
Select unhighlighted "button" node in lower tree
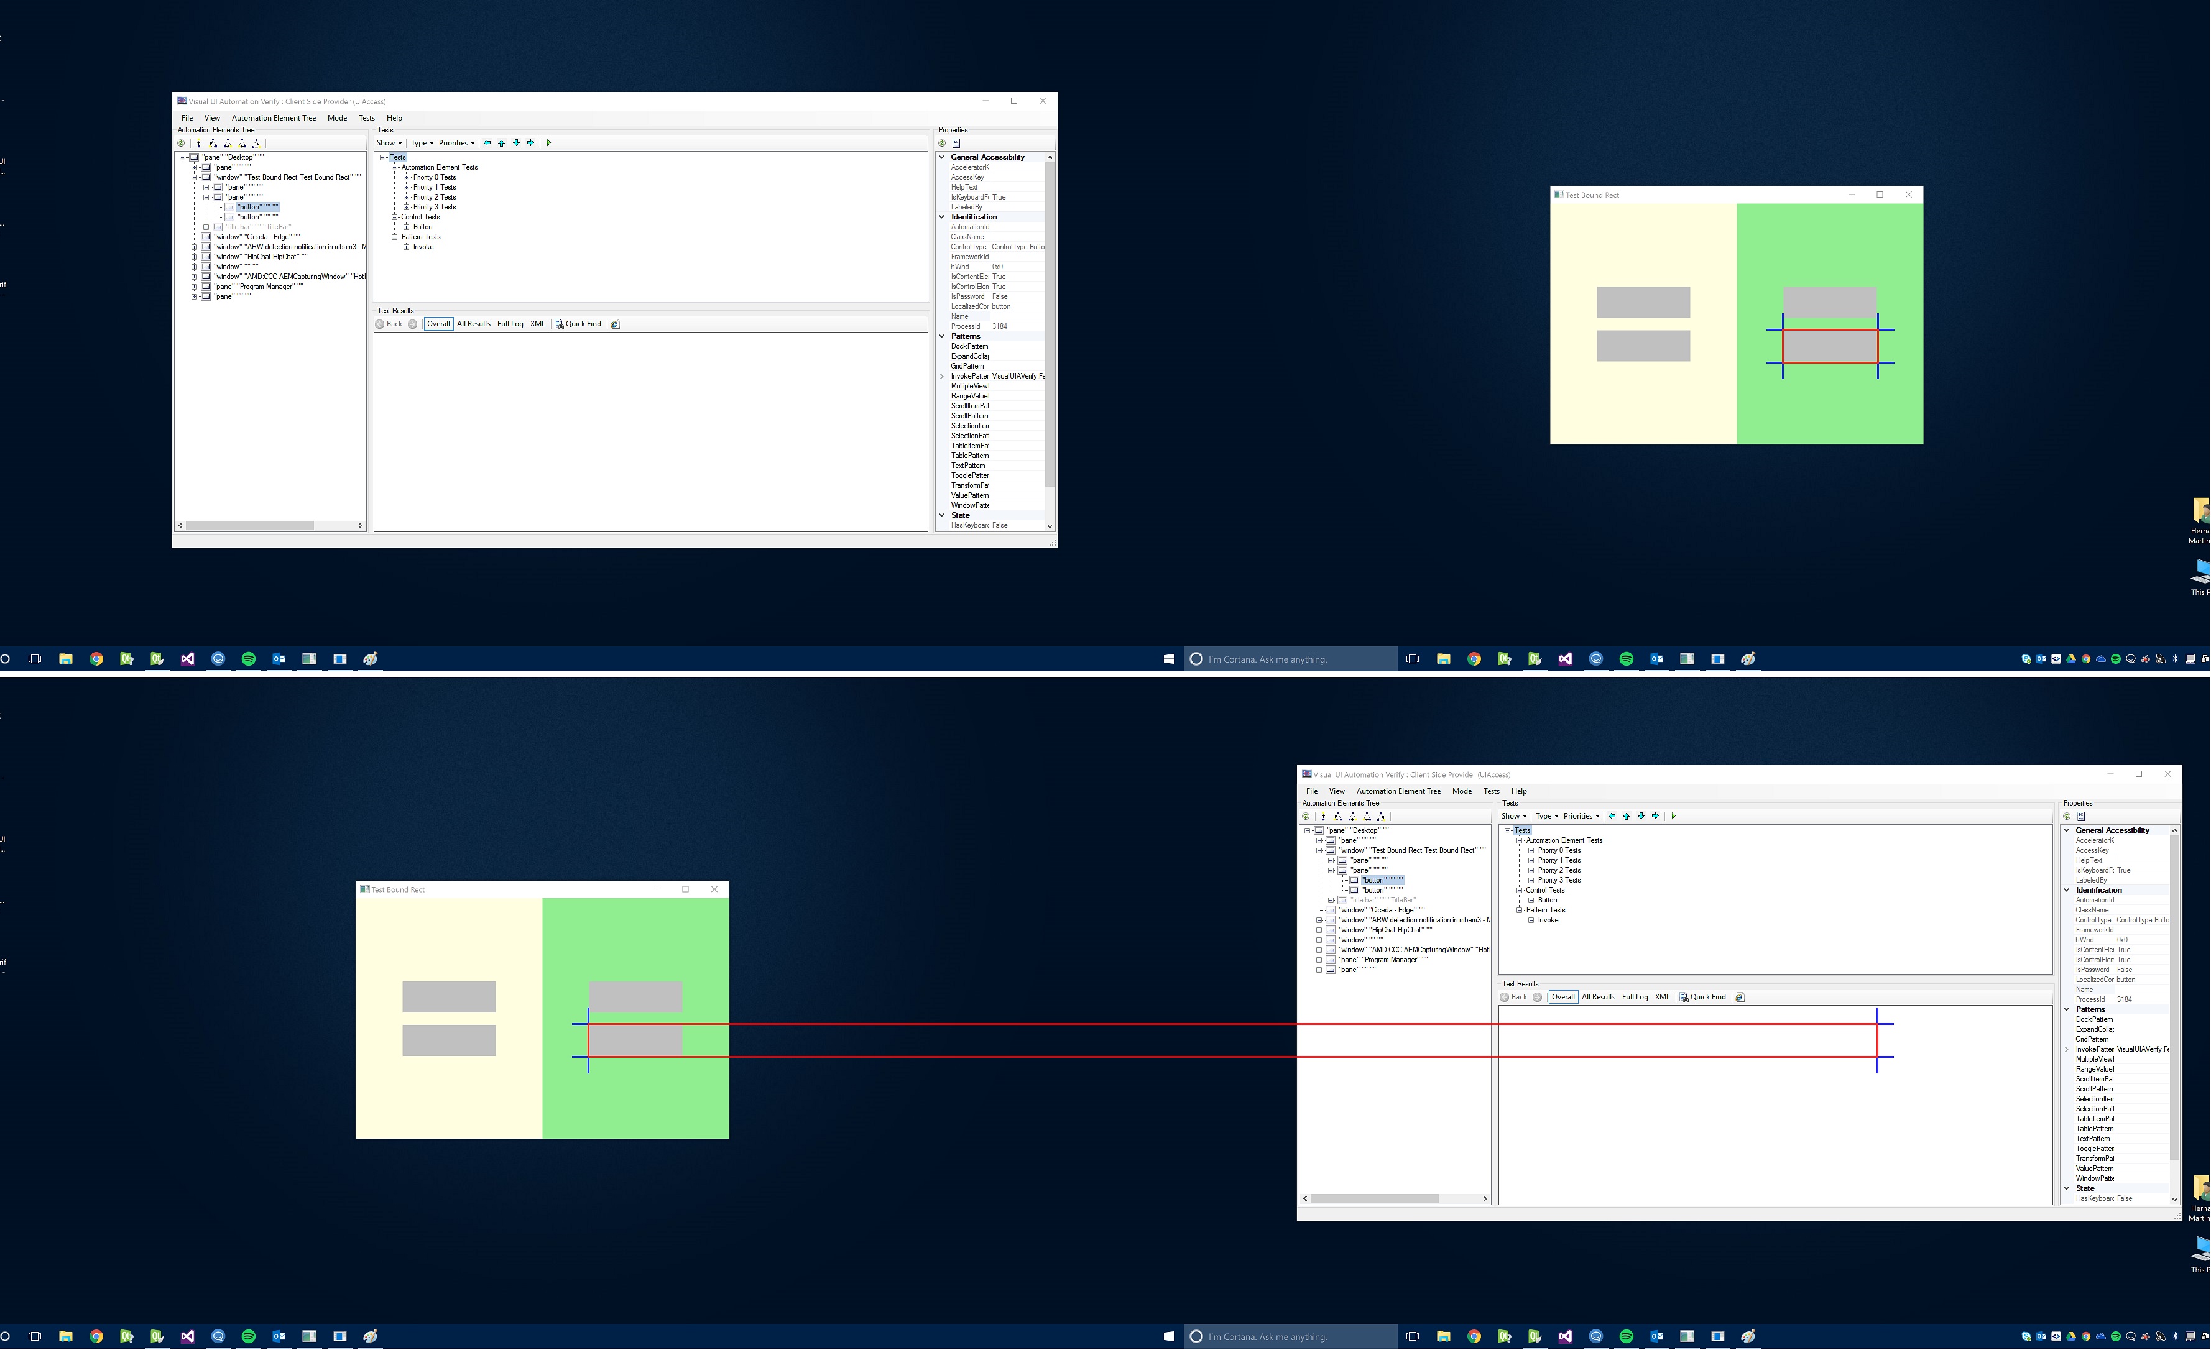tap(1382, 891)
